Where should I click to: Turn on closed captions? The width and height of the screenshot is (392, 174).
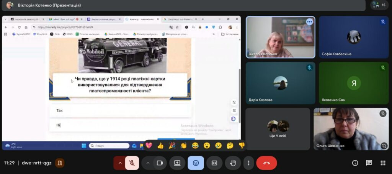pos(214,163)
